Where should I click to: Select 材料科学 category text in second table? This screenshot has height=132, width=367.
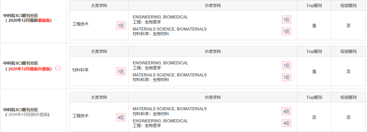tap(81, 70)
